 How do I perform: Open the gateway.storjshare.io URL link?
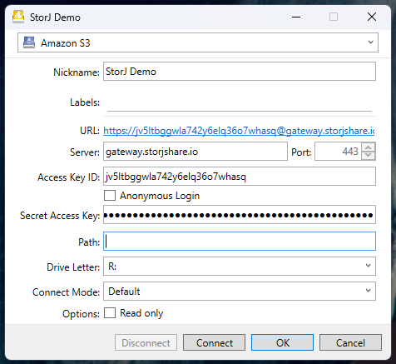point(239,131)
